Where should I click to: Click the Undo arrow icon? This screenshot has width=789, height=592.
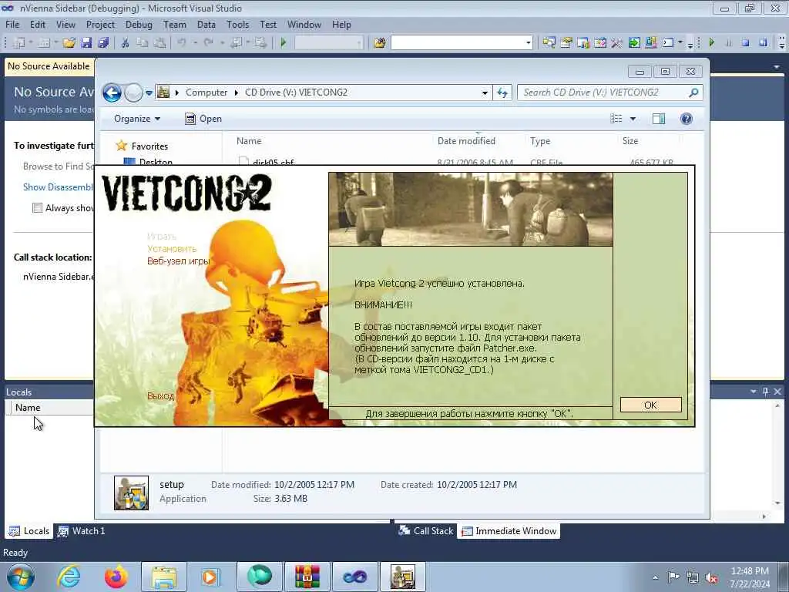tap(182, 43)
